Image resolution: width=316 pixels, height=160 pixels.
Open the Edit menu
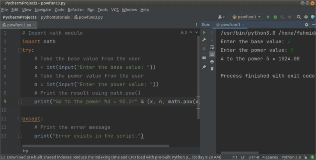15,10
